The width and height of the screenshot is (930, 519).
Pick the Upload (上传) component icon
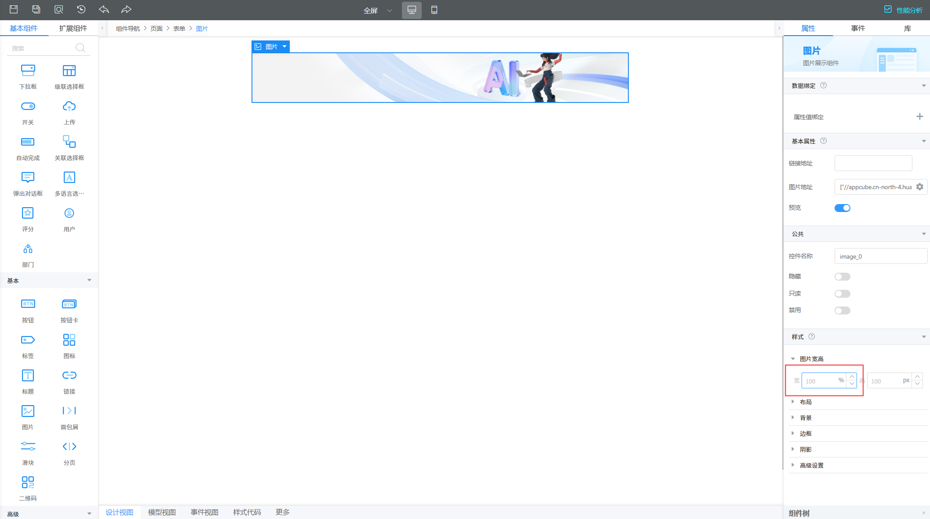[x=69, y=107]
